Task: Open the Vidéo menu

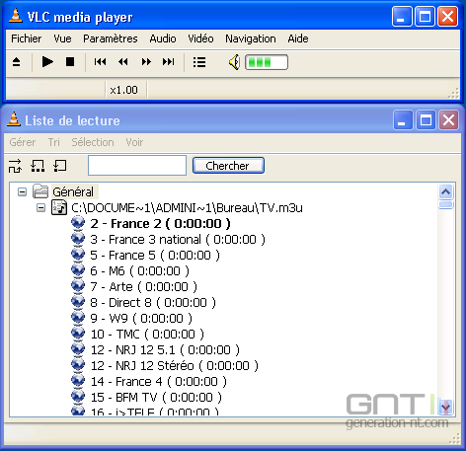Action: pos(200,38)
